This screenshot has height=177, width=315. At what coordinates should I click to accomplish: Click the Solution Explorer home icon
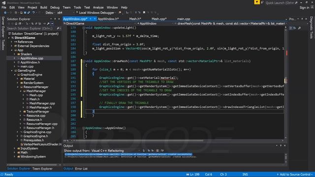point(16,24)
